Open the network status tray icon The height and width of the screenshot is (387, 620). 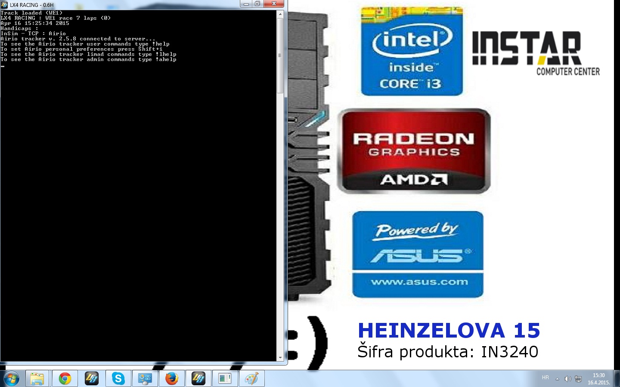tap(578, 379)
